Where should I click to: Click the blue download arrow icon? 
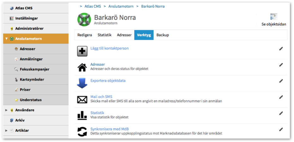pyautogui.click(x=82, y=83)
